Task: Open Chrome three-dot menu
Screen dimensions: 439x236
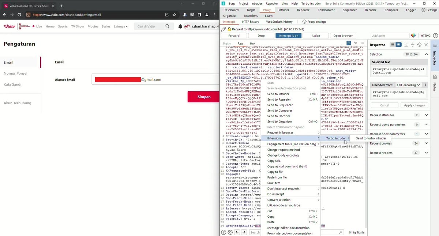Action: 215,15
